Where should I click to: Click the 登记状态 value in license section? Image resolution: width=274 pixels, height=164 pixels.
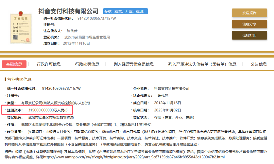click(174, 117)
